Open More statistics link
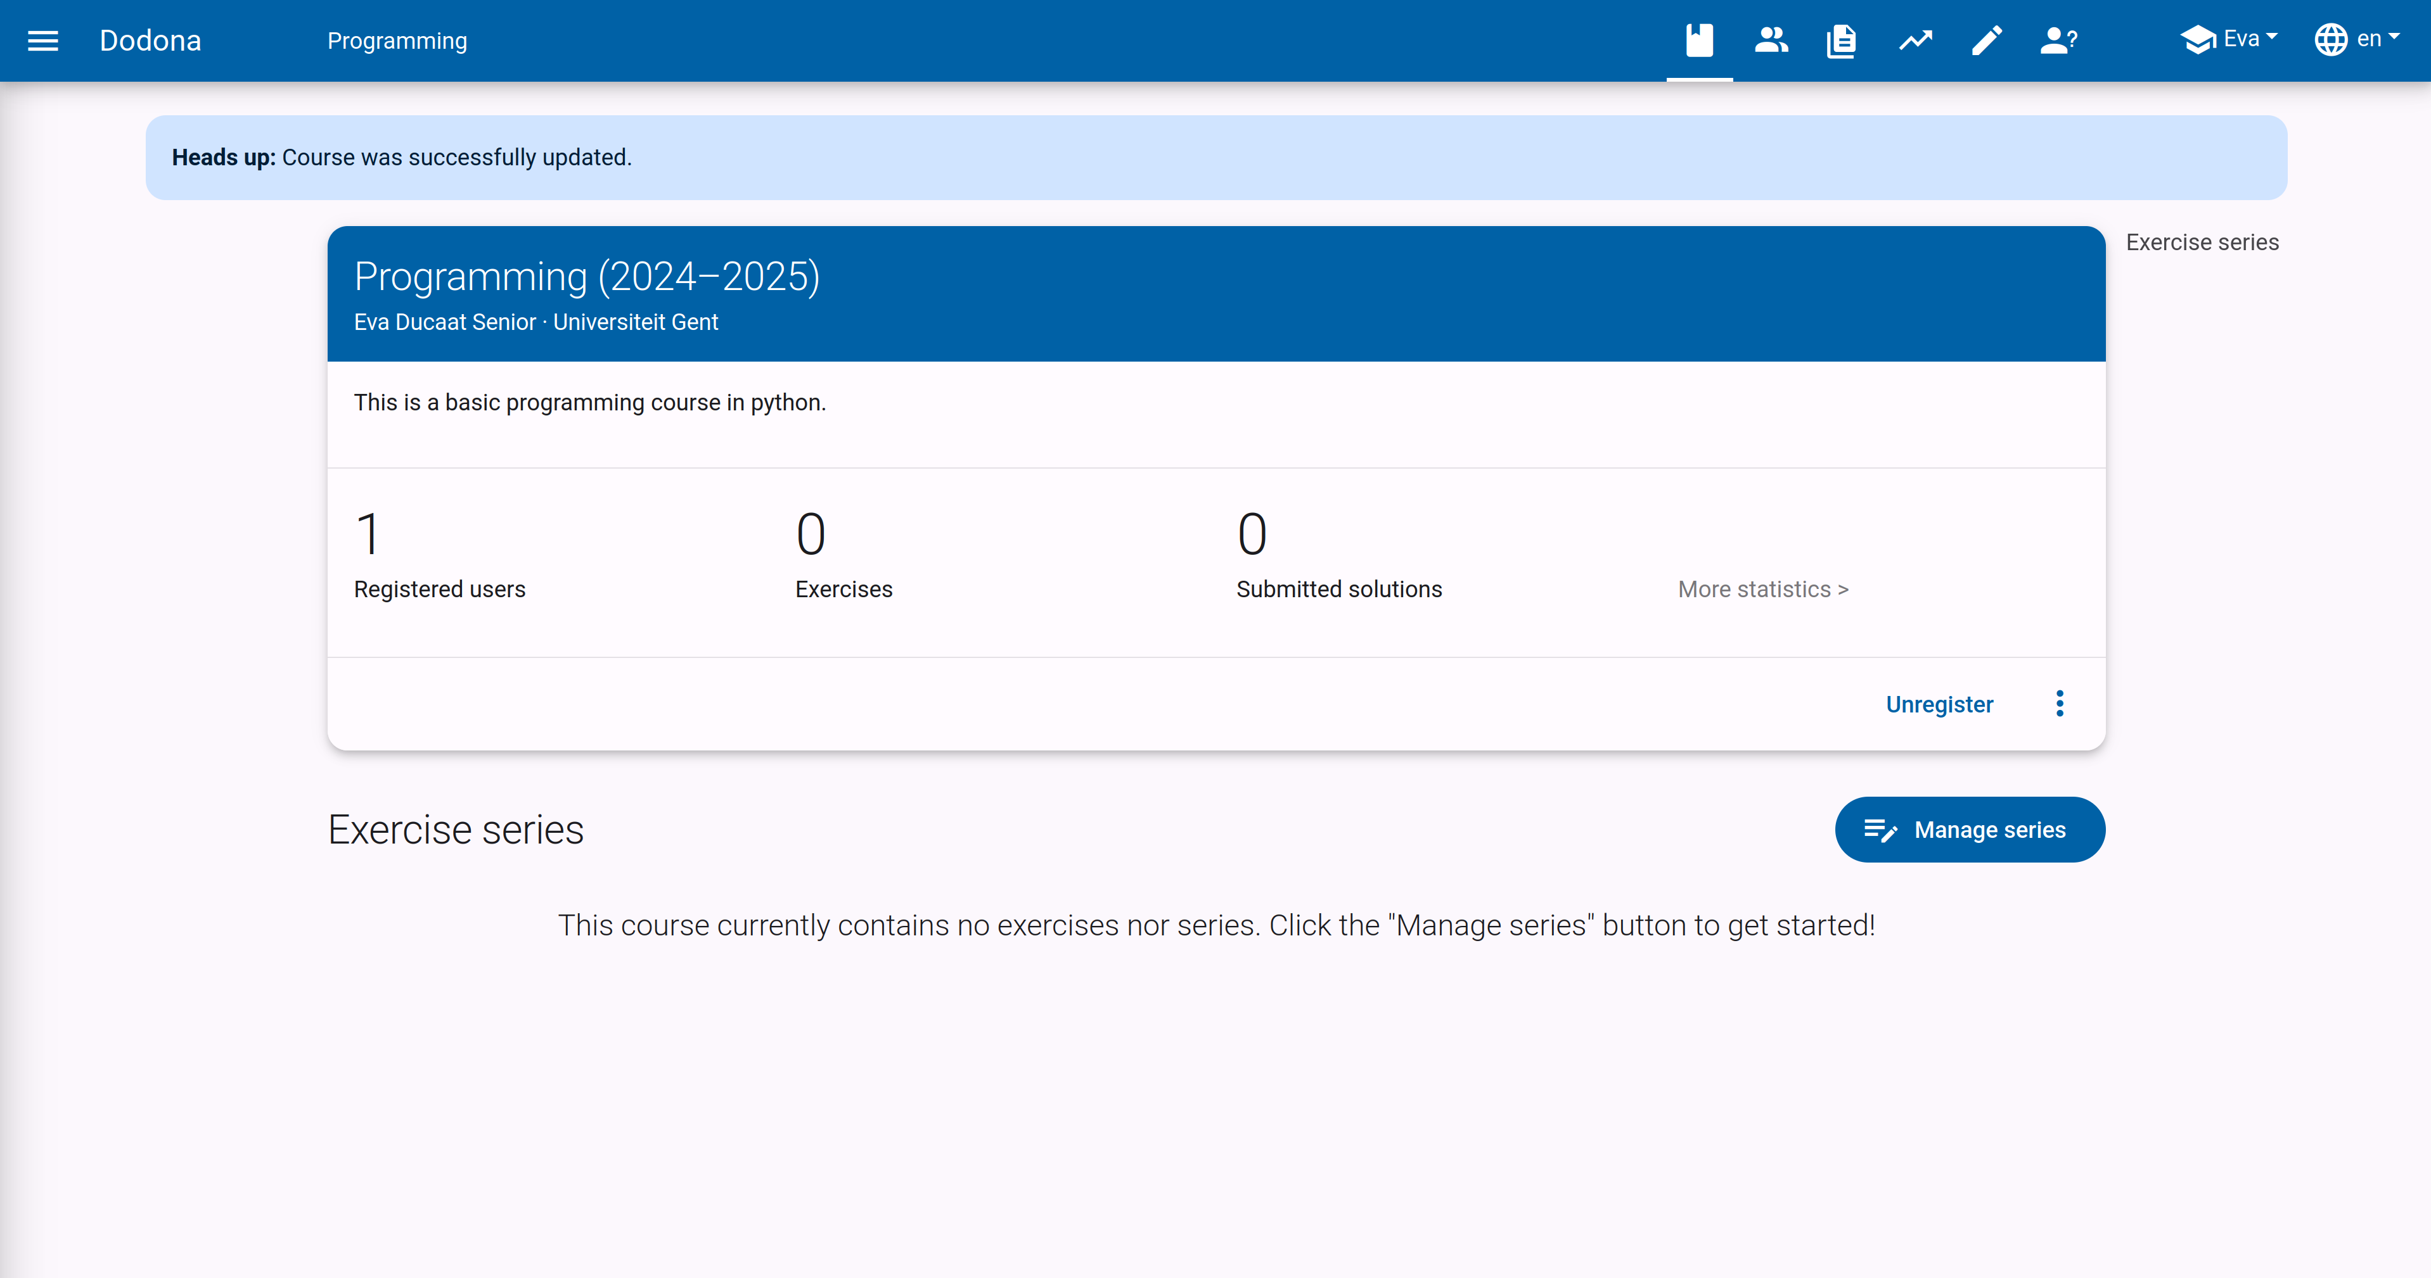Viewport: 2431px width, 1278px height. [x=1763, y=590]
